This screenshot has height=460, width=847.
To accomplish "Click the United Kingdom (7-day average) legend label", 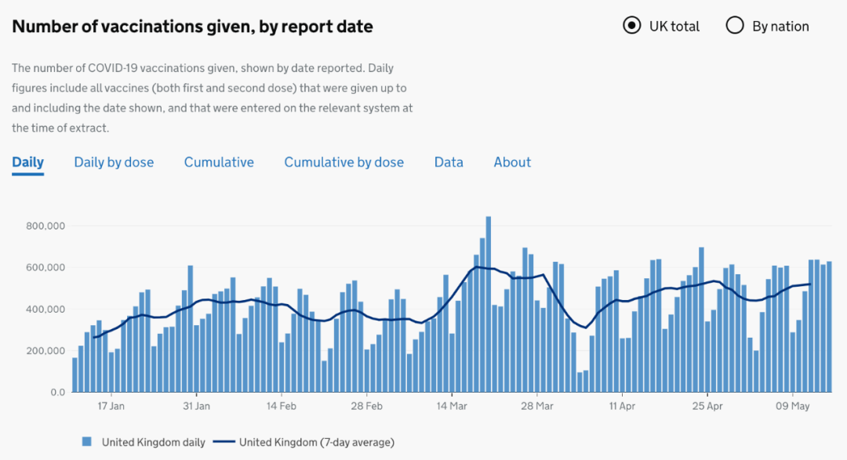I will click(317, 442).
